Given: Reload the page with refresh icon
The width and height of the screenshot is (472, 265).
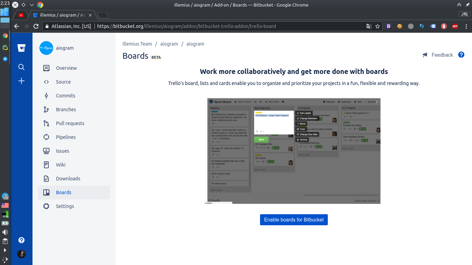Looking at the screenshot, I should pyautogui.click(x=36, y=26).
